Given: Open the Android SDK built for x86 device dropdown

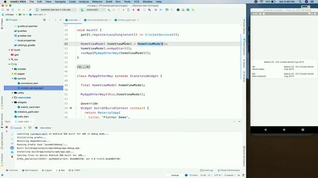Looking at the screenshot, I should pyautogui.click(x=56, y=10).
